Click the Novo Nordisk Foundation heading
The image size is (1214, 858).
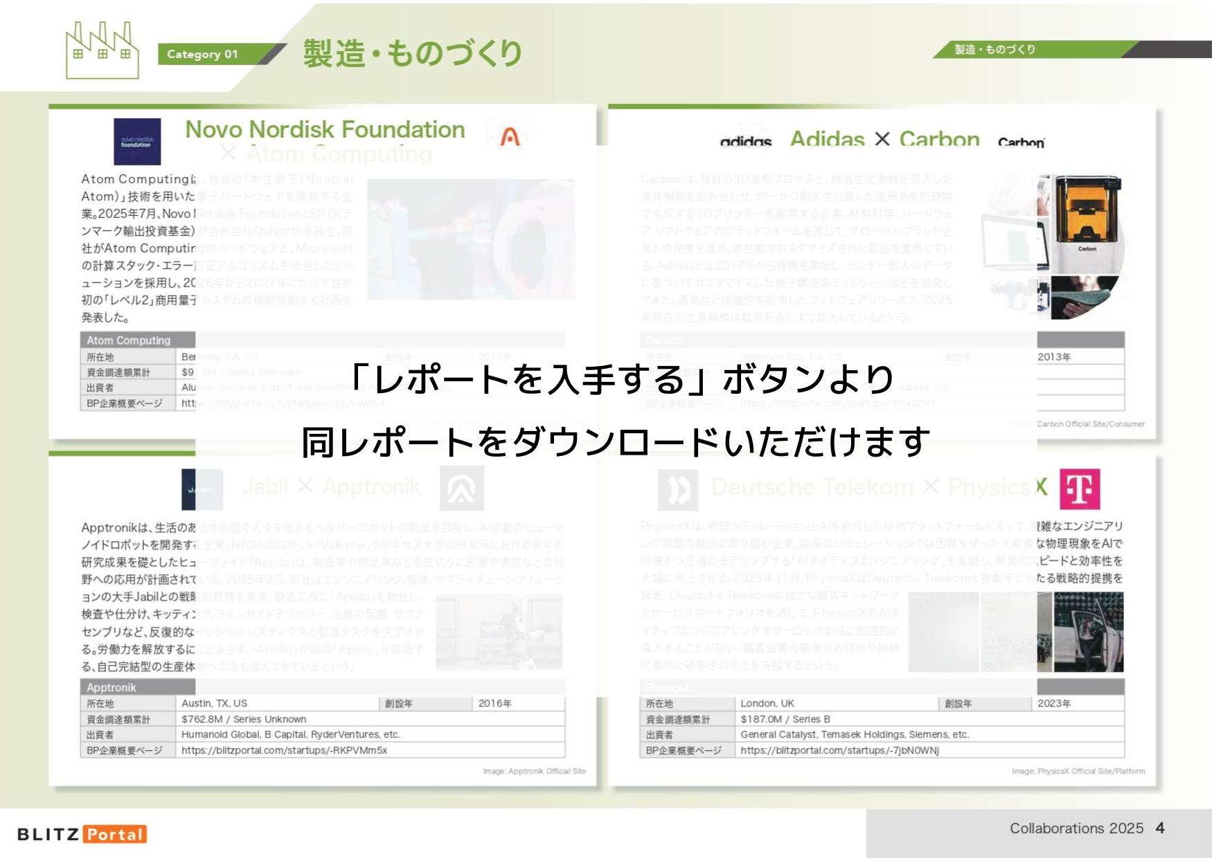click(325, 129)
